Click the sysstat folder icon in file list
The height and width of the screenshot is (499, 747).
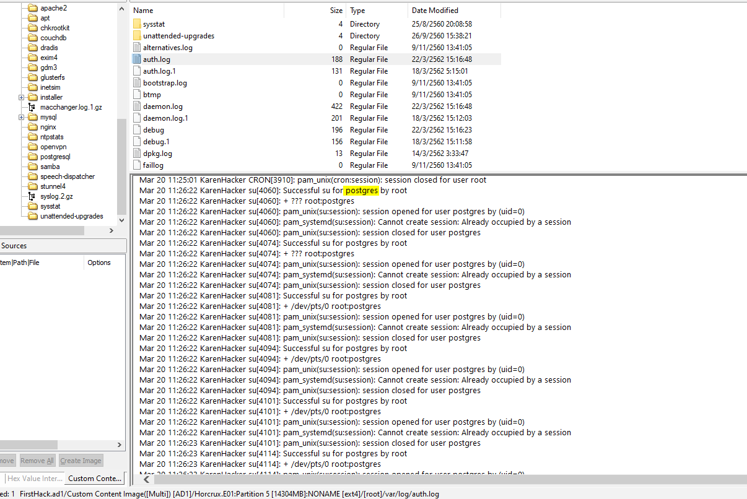click(x=138, y=24)
